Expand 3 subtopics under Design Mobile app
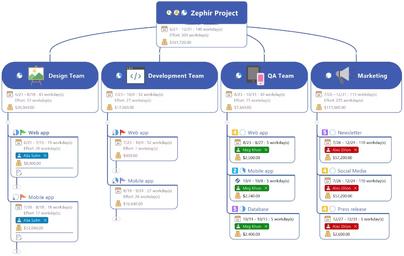404x256 pixels. click(16, 252)
